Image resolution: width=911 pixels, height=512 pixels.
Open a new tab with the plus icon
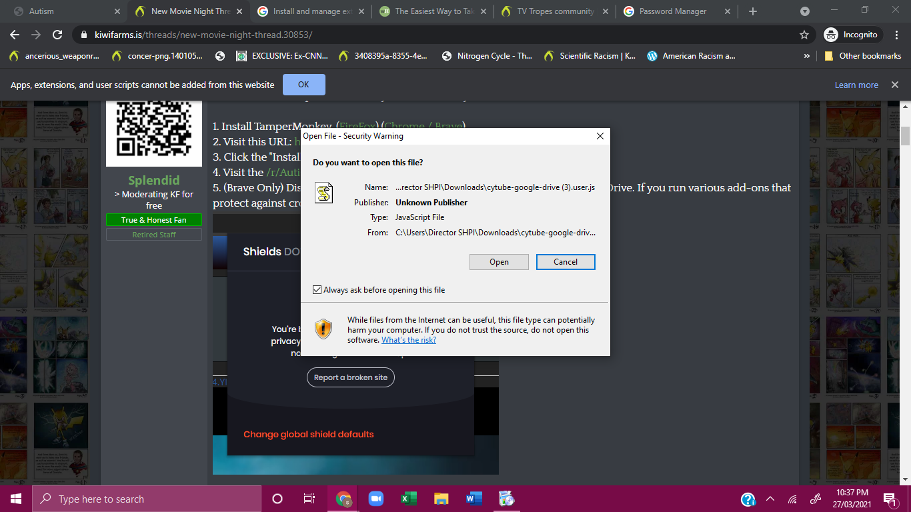(753, 11)
